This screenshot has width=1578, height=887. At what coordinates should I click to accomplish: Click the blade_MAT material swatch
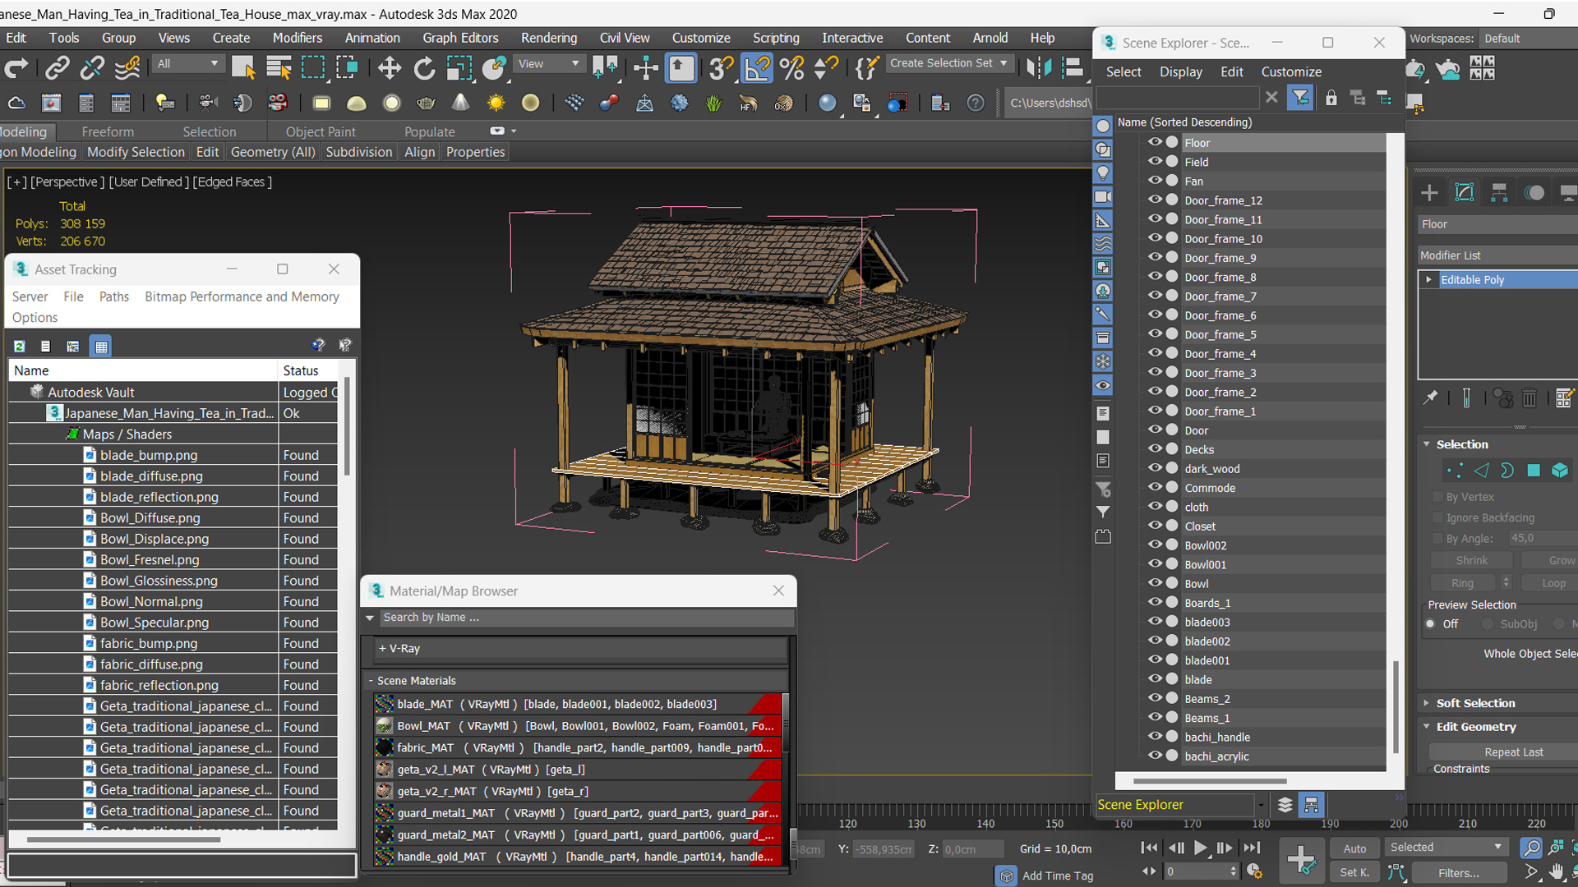(x=384, y=705)
